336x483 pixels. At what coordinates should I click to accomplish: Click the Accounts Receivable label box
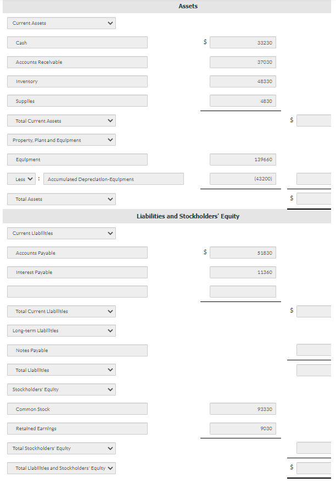[x=77, y=62]
